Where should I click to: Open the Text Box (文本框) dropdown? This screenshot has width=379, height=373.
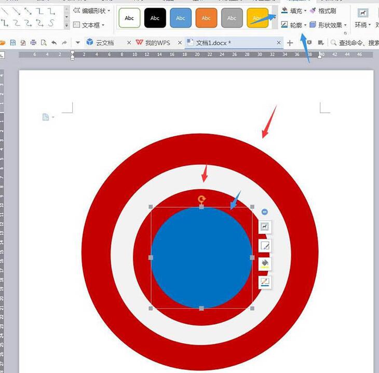point(89,25)
